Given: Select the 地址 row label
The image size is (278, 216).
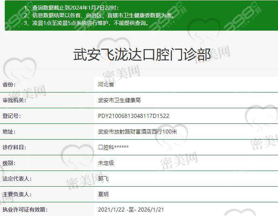Looking at the screenshot, I should pos(10,132).
